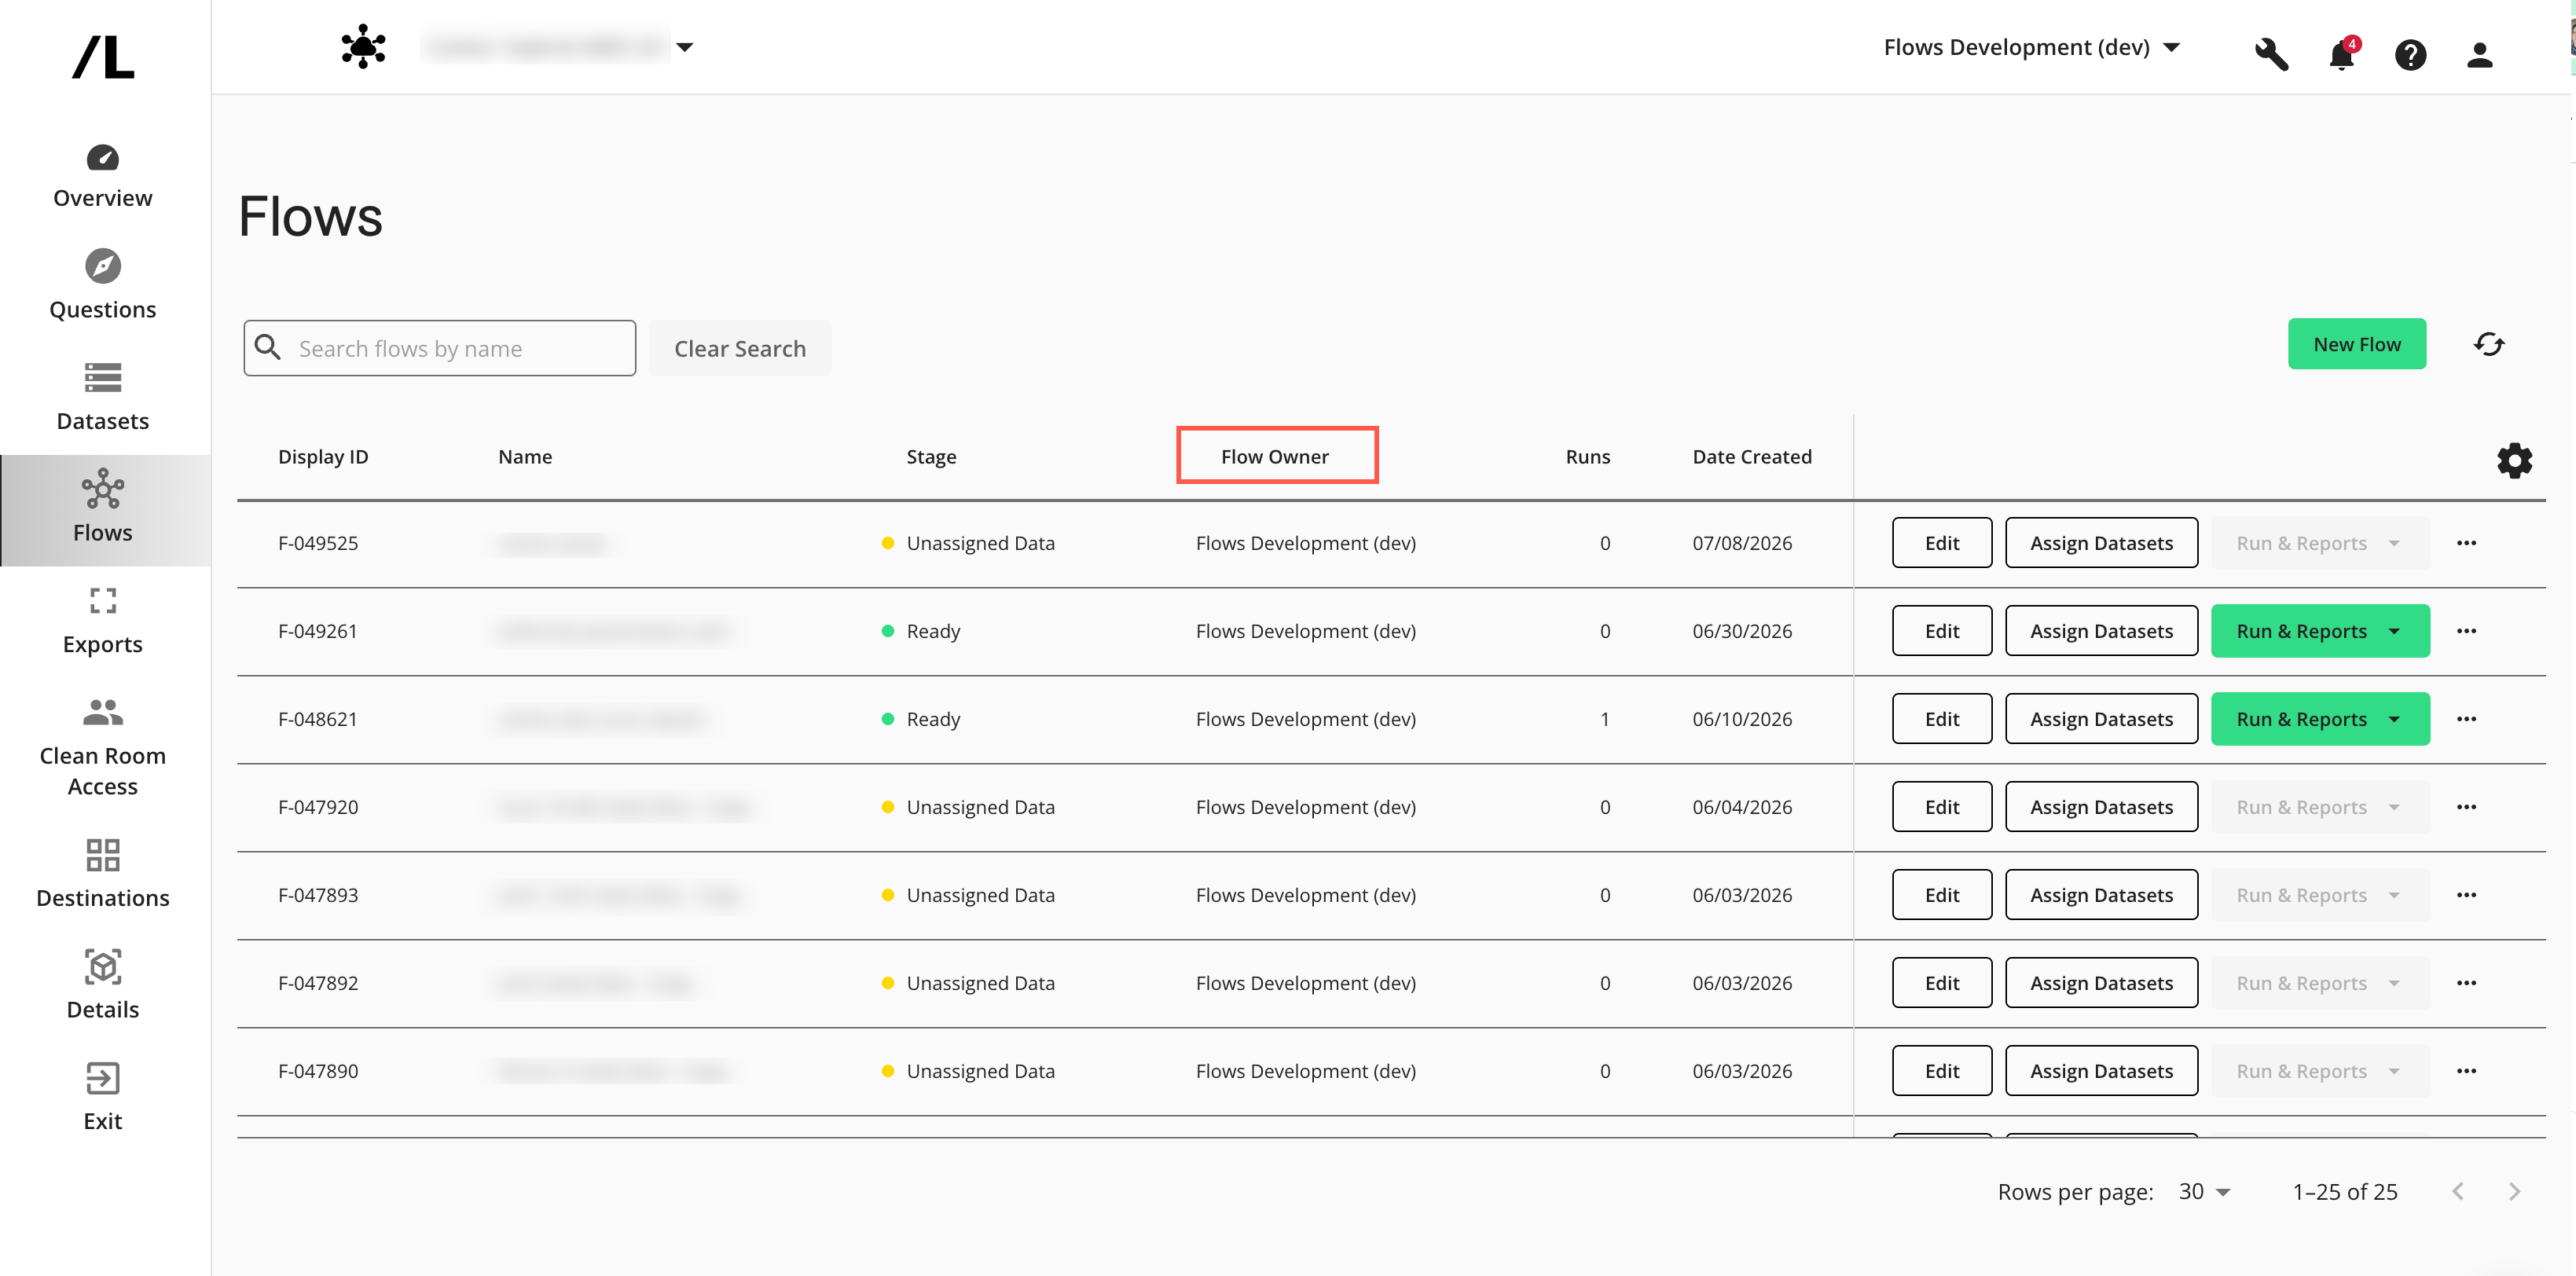Image resolution: width=2576 pixels, height=1276 pixels.
Task: Open more options for flow F-049525
Action: pos(2466,543)
